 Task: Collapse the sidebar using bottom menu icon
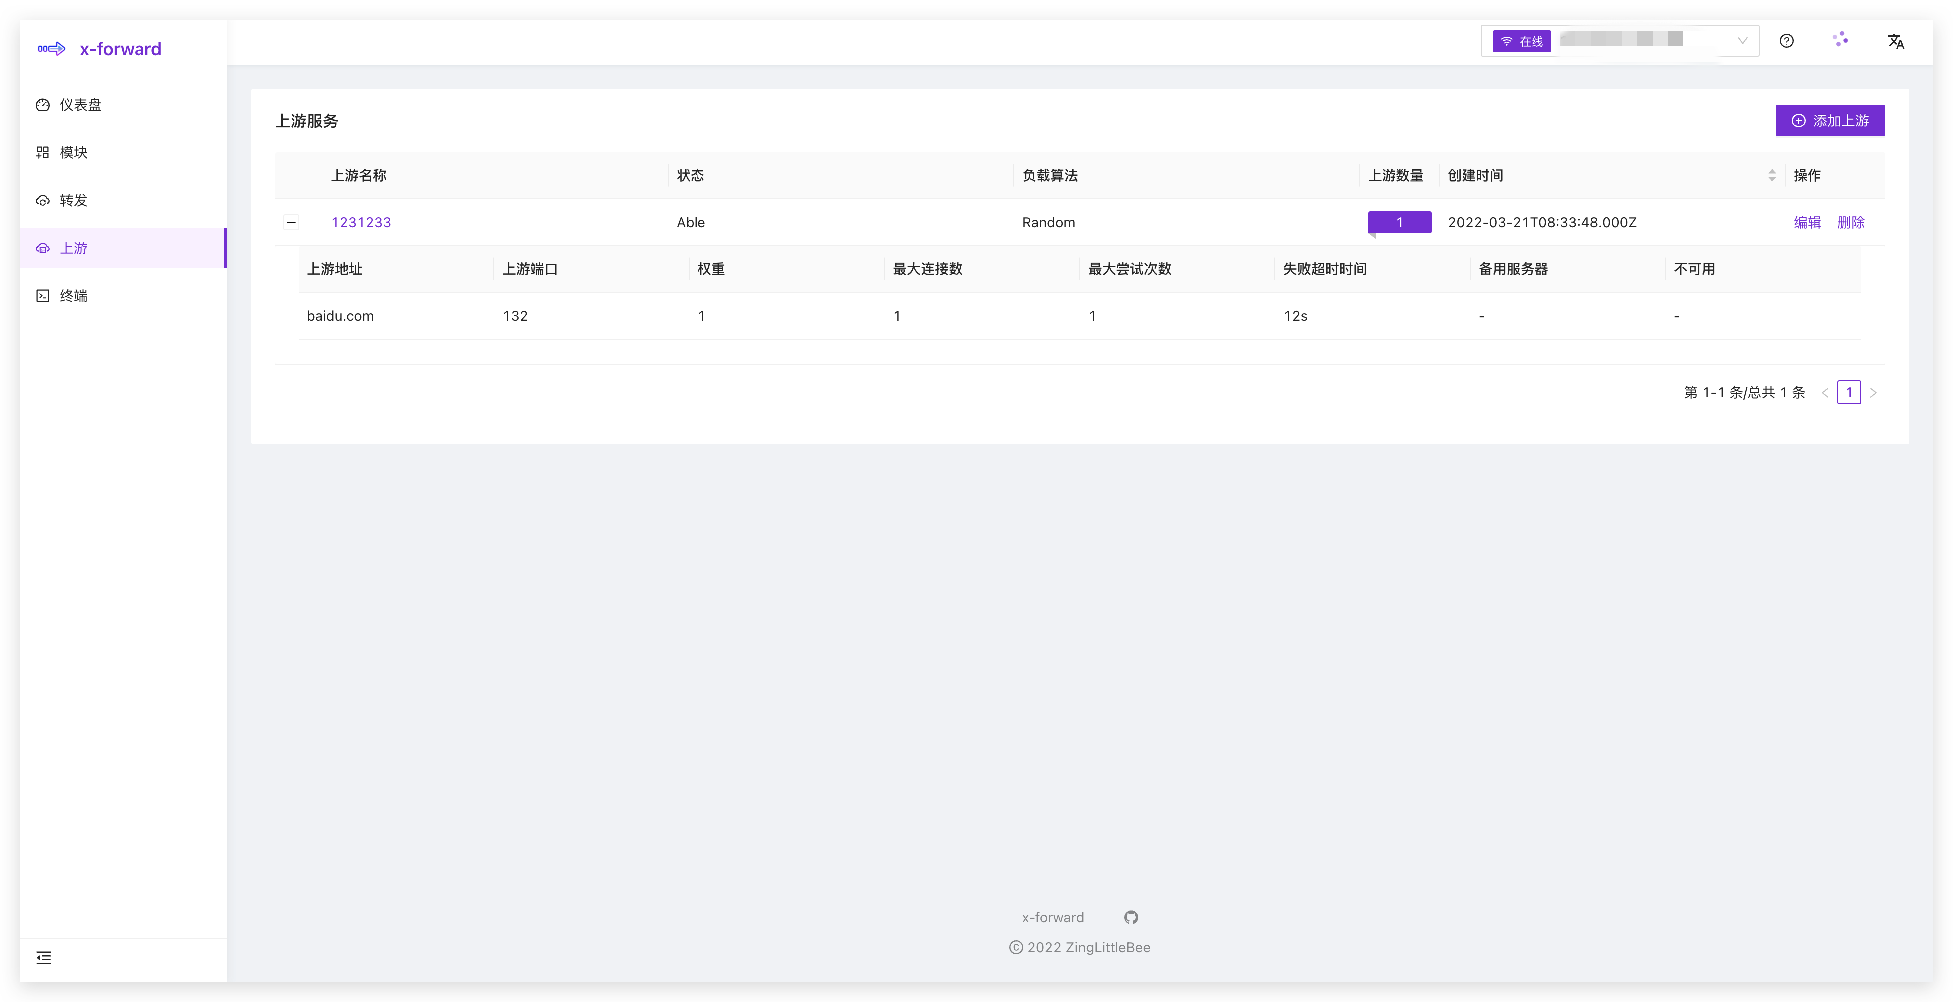point(44,958)
